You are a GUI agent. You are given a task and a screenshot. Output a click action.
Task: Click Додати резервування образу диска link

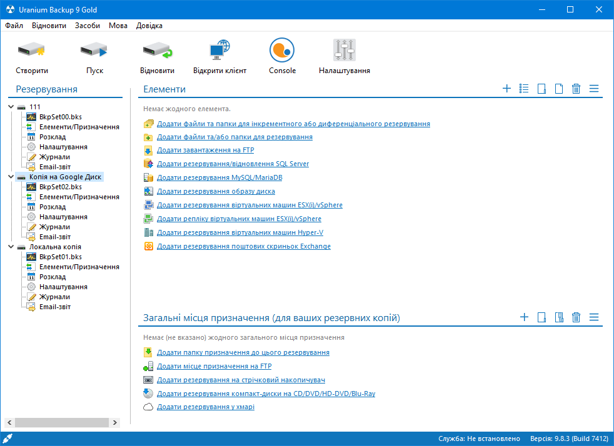coord(216,191)
